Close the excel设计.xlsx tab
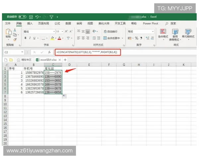Viewport: 199px width, 159px height. [x=60, y=60]
